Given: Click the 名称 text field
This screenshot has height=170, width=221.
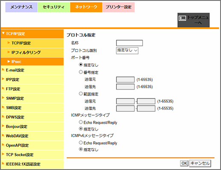Looking at the screenshot, I should pos(130,43).
